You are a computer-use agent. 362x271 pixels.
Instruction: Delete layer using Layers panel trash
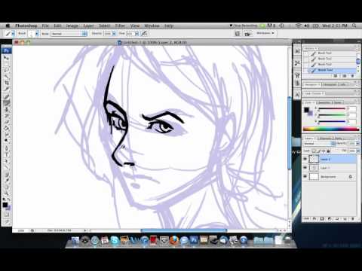click(352, 219)
